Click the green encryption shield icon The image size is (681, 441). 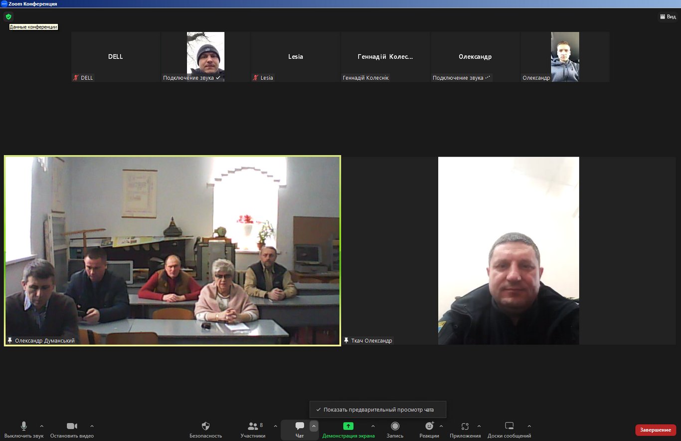(x=8, y=16)
